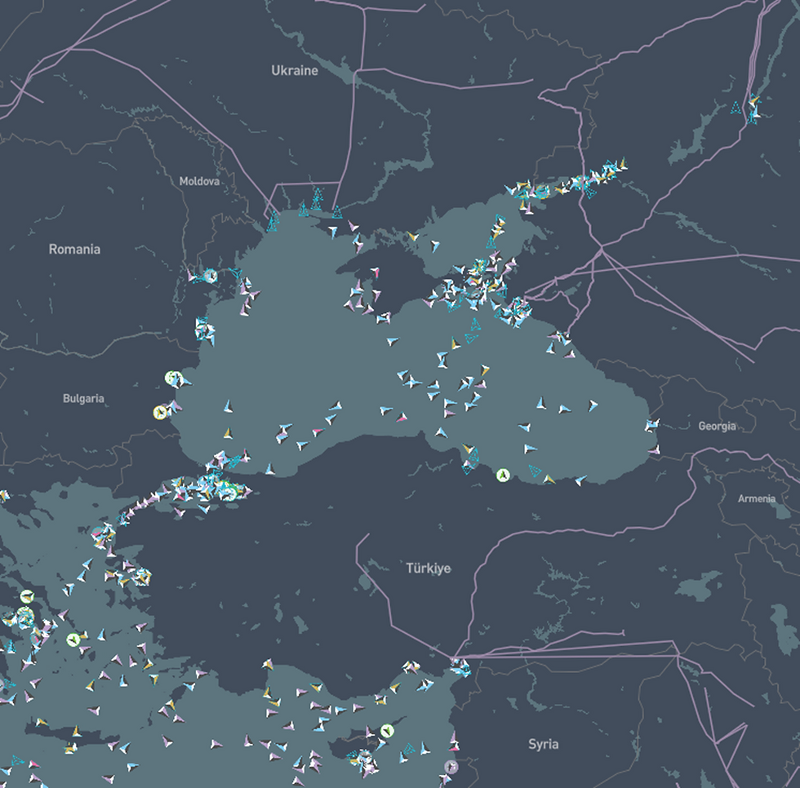Click the Moldova country label
Image resolution: width=800 pixels, height=788 pixels.
199,181
